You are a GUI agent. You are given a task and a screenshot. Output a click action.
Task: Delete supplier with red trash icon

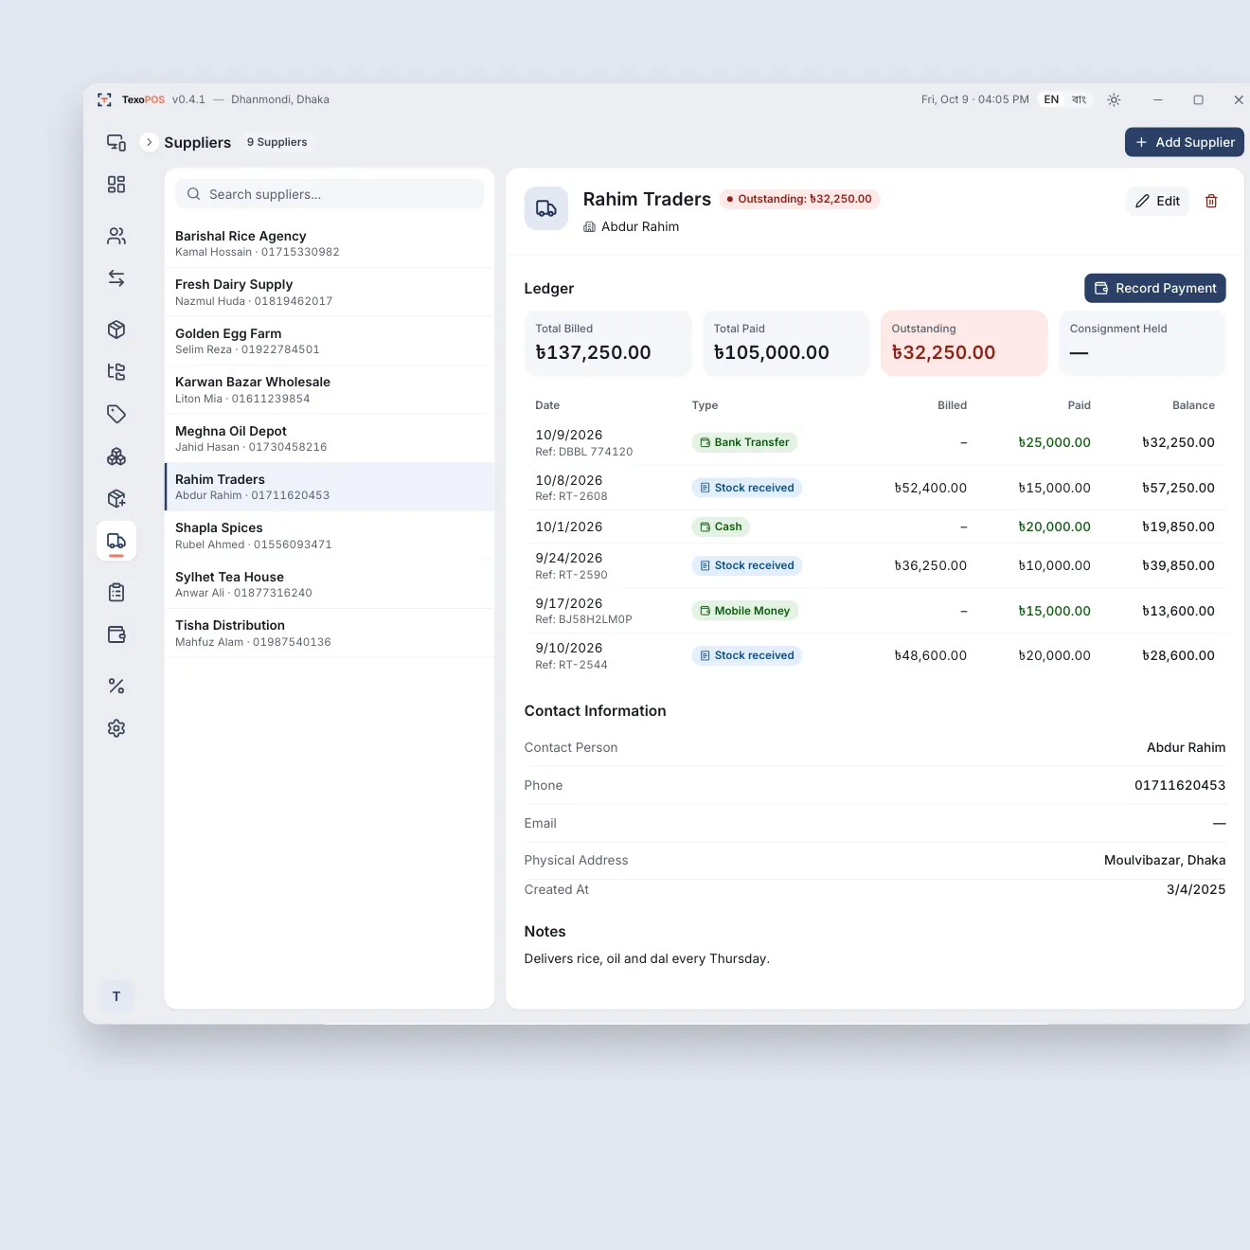point(1211,201)
